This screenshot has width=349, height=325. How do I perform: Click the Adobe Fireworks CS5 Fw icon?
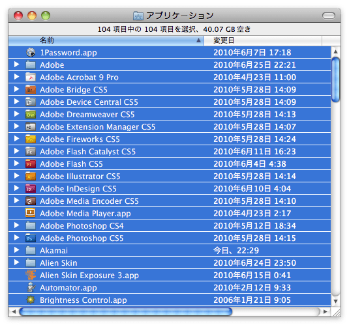point(31,139)
